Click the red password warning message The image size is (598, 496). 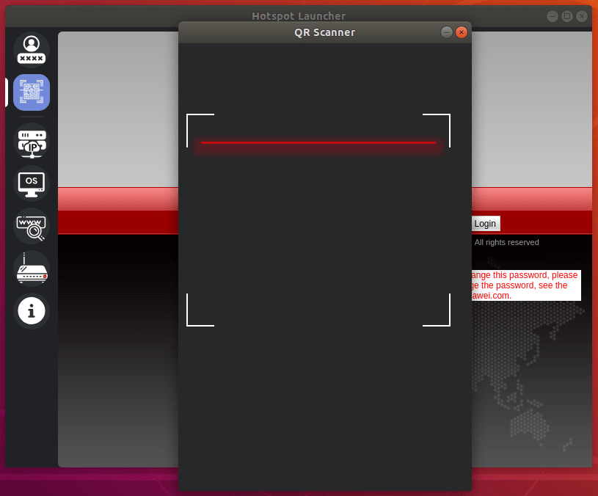pyautogui.click(x=526, y=285)
